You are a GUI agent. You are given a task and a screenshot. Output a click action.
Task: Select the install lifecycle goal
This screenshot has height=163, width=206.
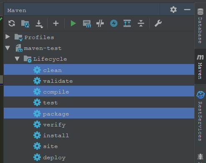[x=99, y=135]
